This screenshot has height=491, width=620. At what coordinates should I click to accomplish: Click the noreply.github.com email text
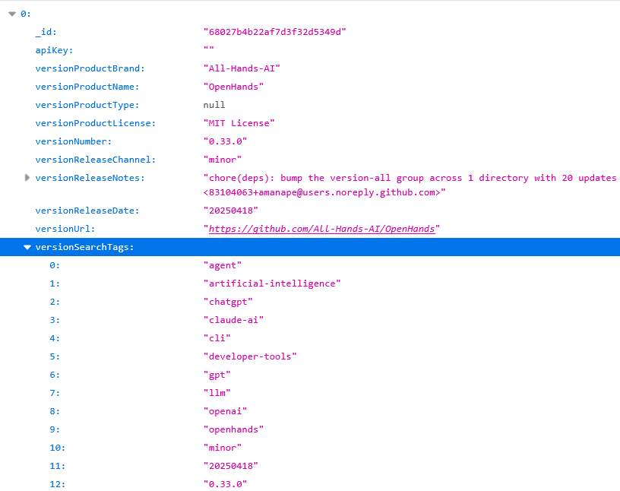[x=324, y=192]
